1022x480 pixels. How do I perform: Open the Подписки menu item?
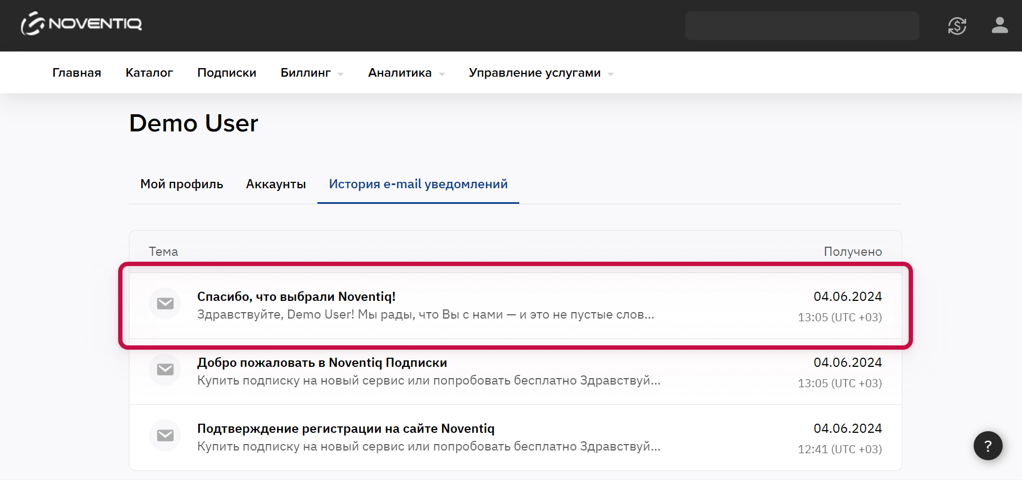(x=227, y=73)
